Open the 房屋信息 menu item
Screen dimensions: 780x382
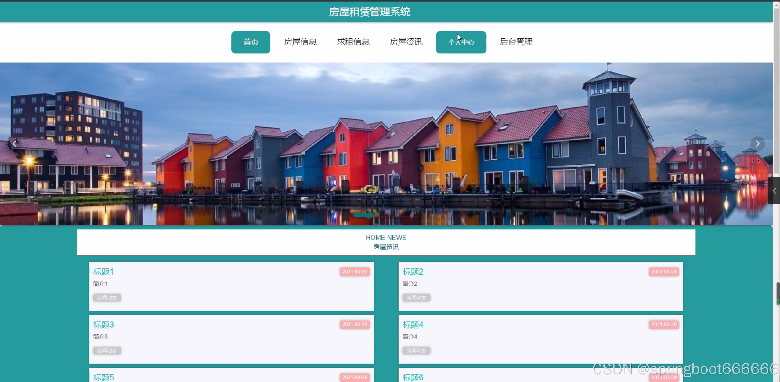[x=300, y=42]
